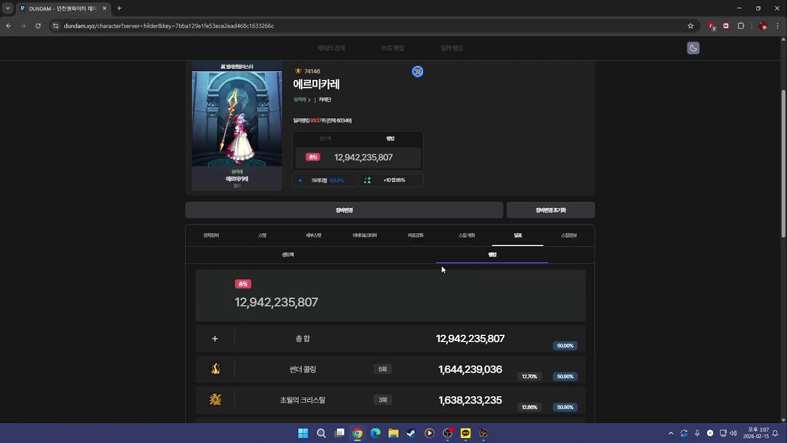Switch to the 버프강화 tab
Screen dimensions: 787x443
416,236
